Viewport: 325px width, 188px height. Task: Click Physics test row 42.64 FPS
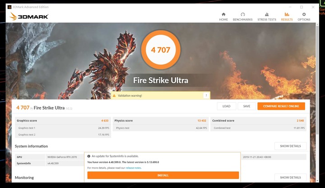click(x=161, y=128)
